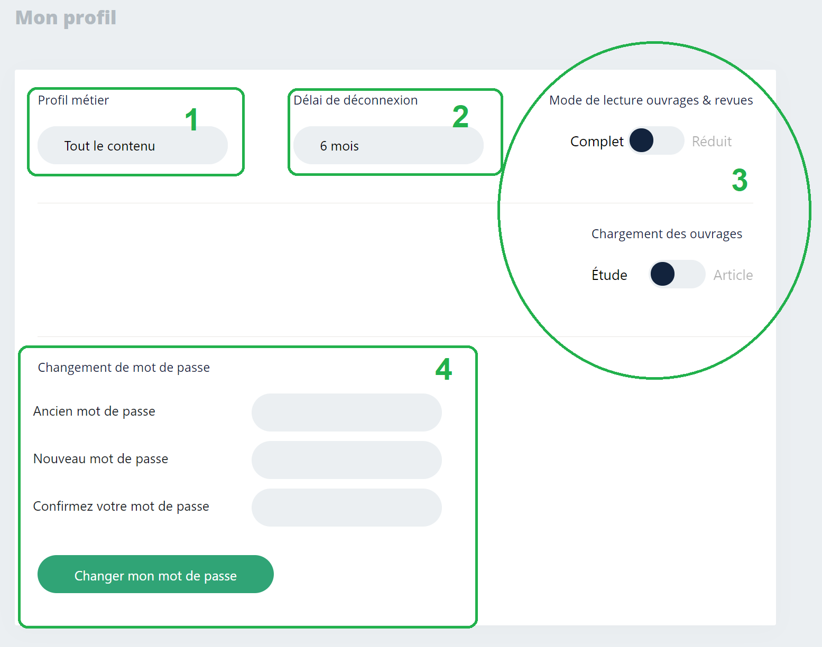Click the "Délai de déconnexion" label
Screen dimensions: 822x647
tap(355, 100)
